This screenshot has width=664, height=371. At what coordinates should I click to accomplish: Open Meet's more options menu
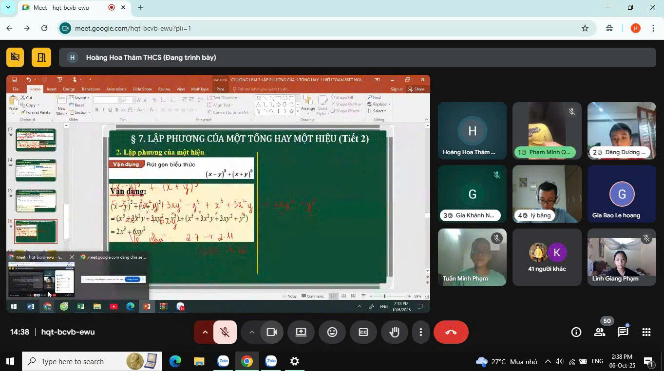pos(420,332)
